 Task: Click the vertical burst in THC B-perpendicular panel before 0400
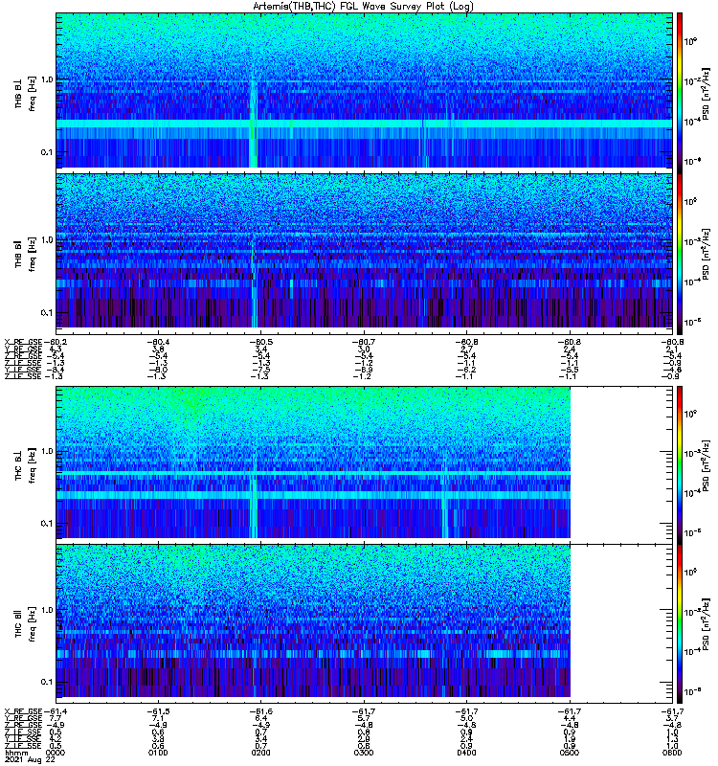tap(445, 496)
